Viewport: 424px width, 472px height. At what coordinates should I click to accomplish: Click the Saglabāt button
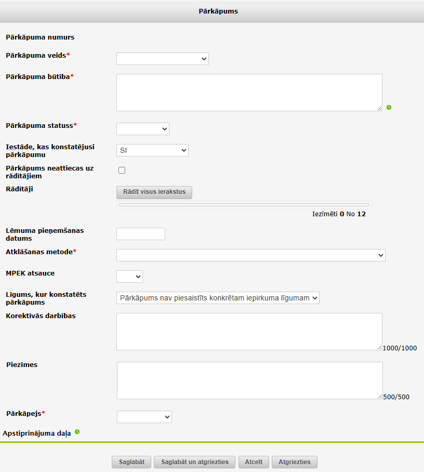131,462
